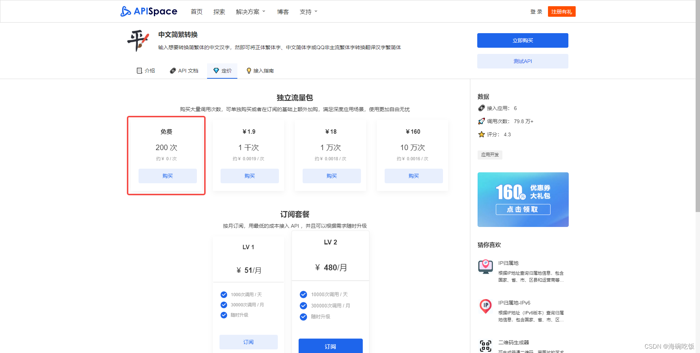Screen dimensions: 700x353
Task: Click the 注册有礼 registration link
Action: click(x=561, y=11)
